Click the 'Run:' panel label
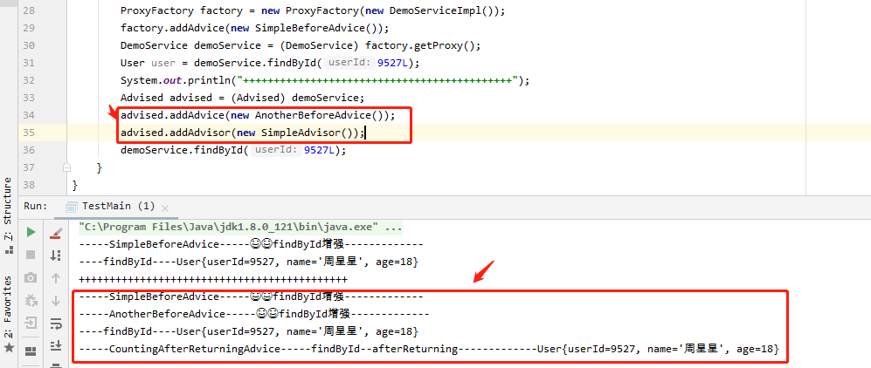 (x=36, y=206)
